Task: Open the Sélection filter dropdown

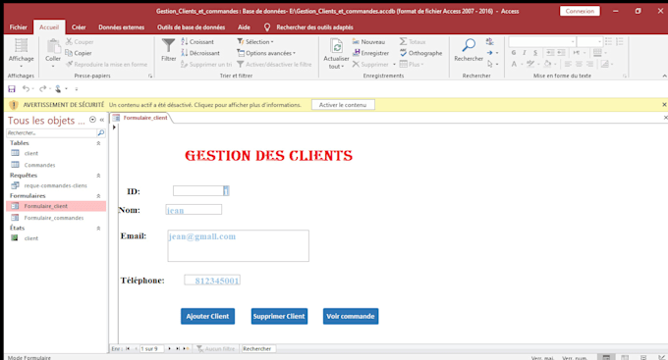Action: coord(255,42)
